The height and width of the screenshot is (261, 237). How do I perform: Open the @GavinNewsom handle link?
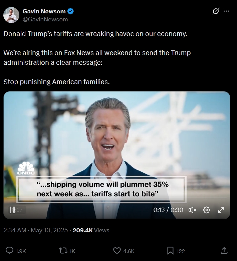45,19
